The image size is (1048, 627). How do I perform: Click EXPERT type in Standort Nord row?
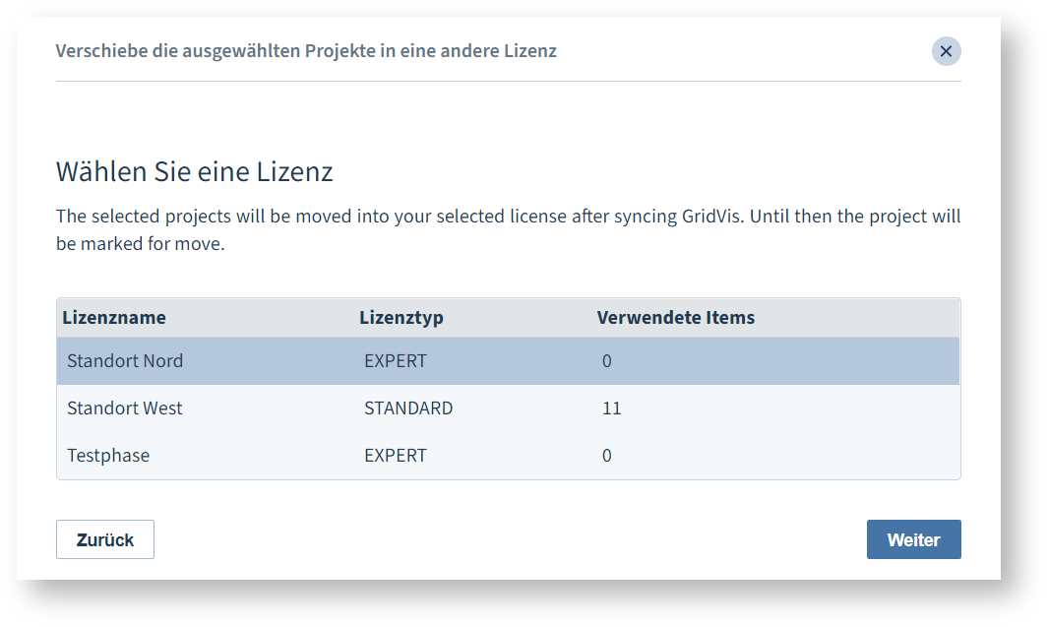coord(395,361)
